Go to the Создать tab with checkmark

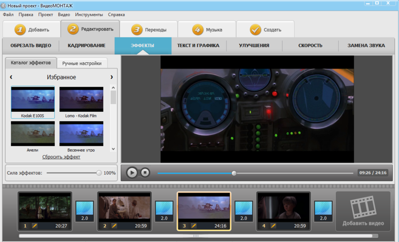[x=265, y=29]
